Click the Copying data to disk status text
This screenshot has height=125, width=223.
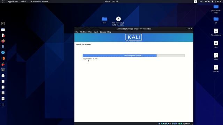(x=91, y=59)
